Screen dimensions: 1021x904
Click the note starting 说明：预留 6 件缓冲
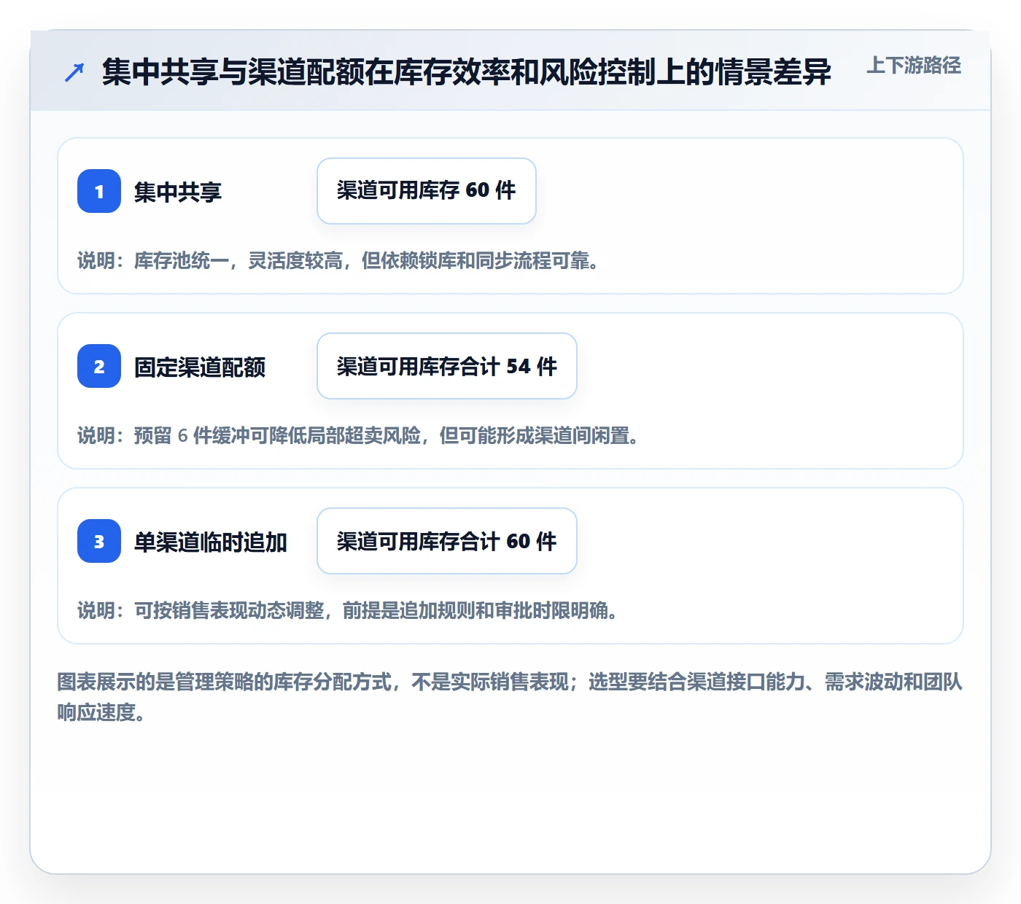[359, 436]
